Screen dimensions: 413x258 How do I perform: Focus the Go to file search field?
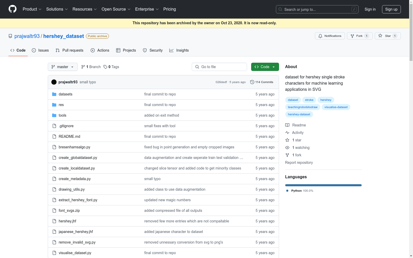coord(219,67)
